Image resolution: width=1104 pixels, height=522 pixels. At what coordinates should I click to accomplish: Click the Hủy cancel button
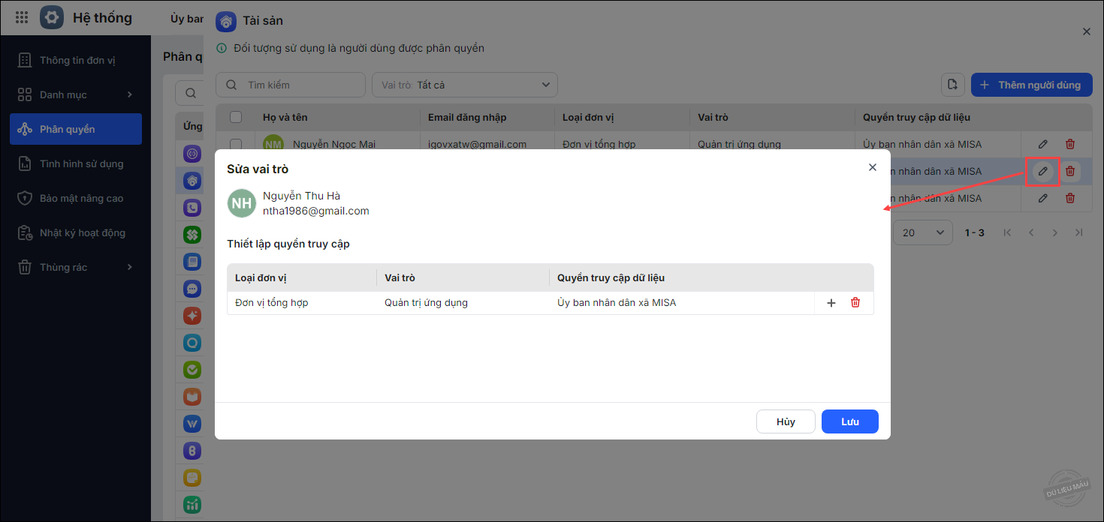coord(786,421)
